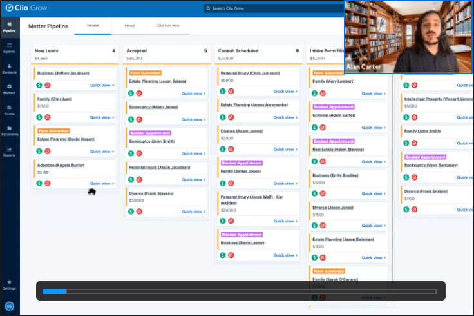Select the Intake tab

click(x=93, y=26)
